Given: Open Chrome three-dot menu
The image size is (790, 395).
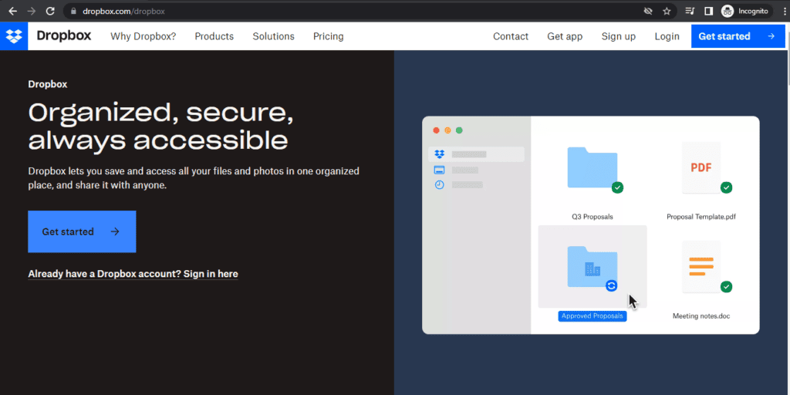Looking at the screenshot, I should [785, 11].
